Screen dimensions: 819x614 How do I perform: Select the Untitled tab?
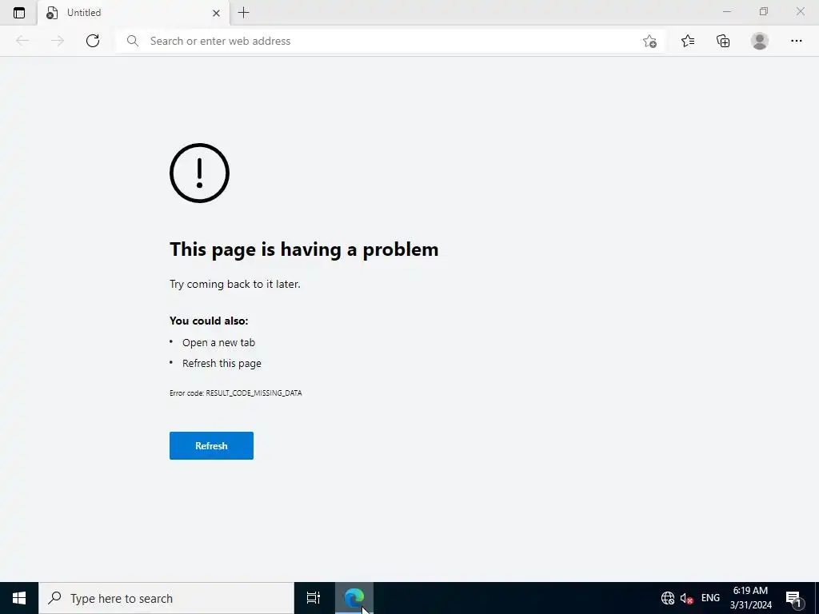point(134,13)
